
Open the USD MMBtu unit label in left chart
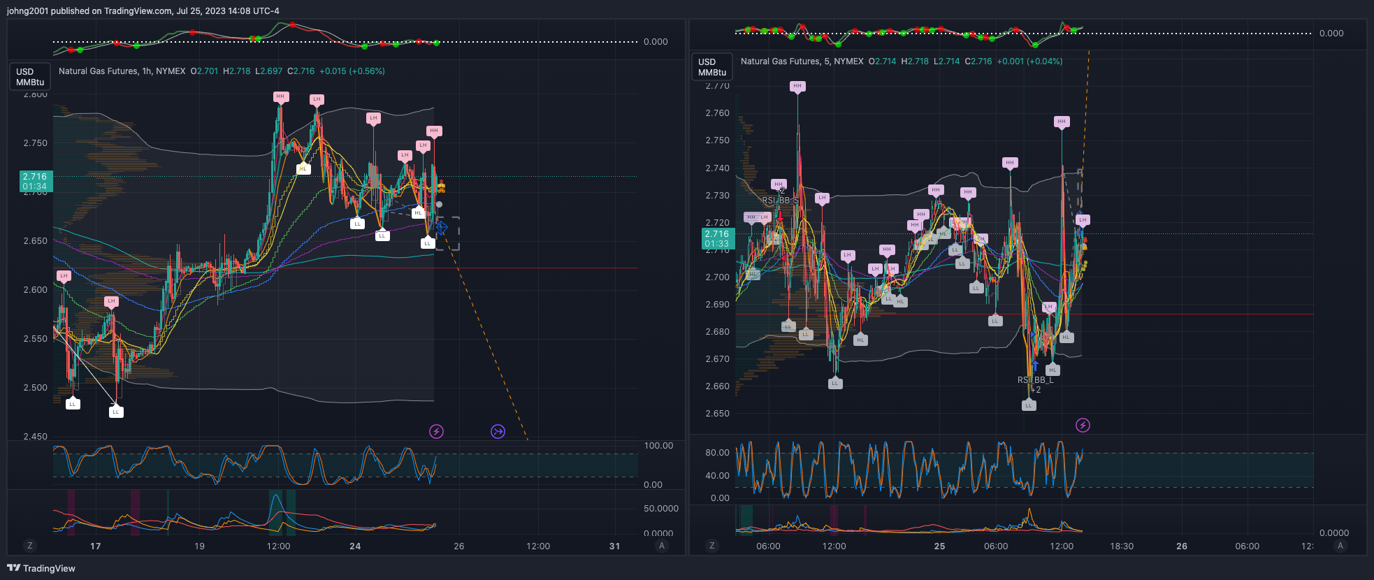click(x=30, y=77)
